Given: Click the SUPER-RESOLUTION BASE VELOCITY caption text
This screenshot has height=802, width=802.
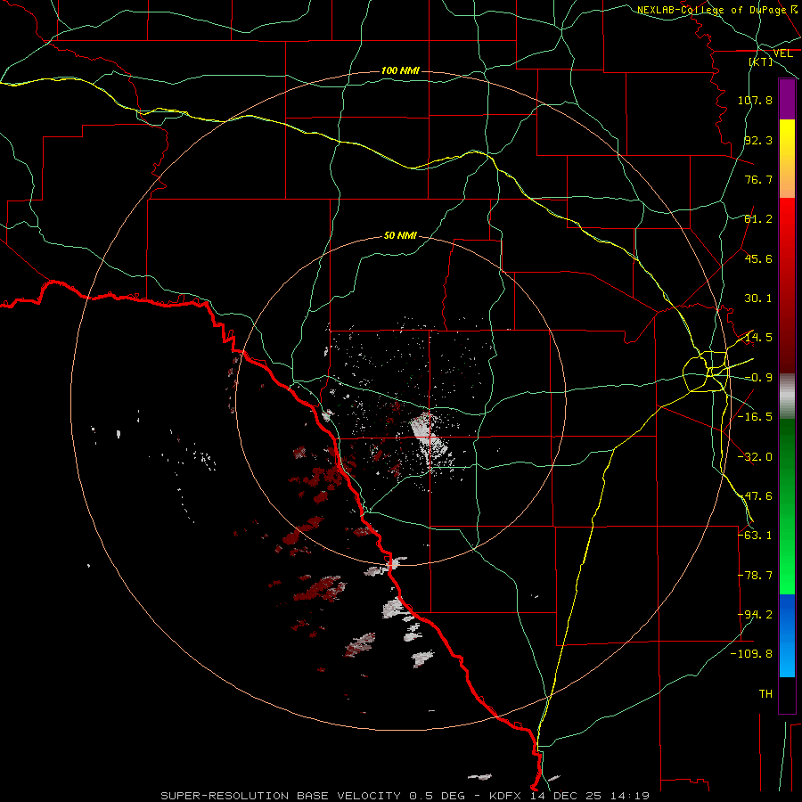Looking at the screenshot, I should coord(282,796).
